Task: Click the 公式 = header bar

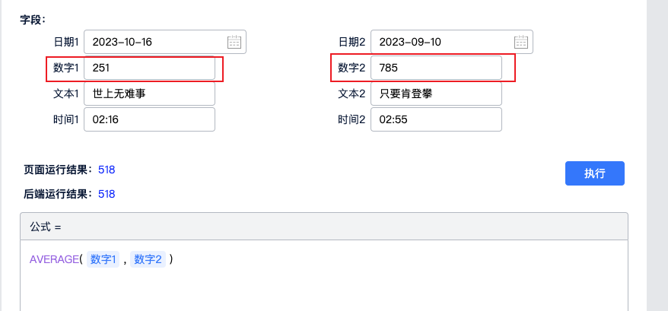Action: [323, 227]
